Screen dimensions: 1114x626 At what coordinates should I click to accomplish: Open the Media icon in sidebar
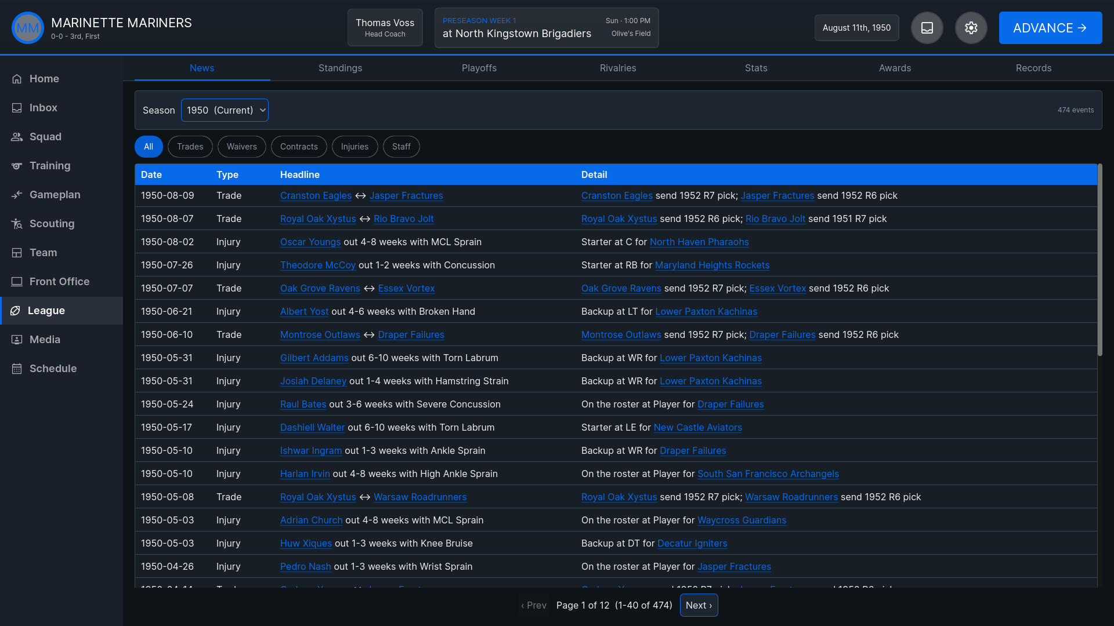[x=17, y=340]
